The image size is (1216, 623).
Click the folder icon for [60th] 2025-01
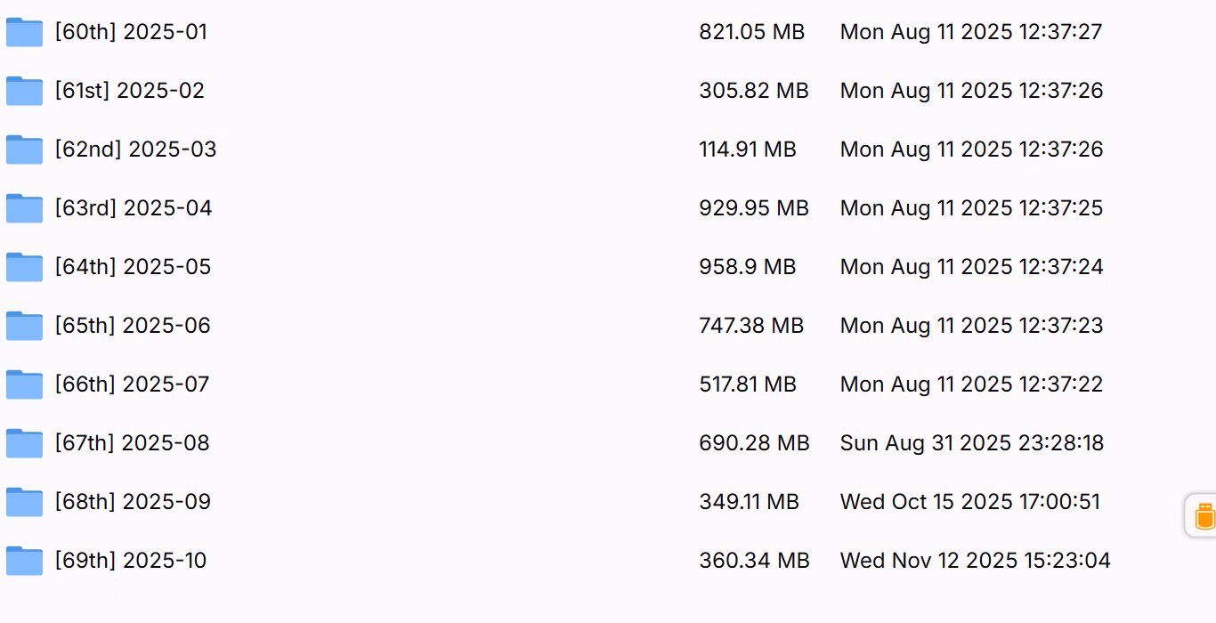(24, 32)
